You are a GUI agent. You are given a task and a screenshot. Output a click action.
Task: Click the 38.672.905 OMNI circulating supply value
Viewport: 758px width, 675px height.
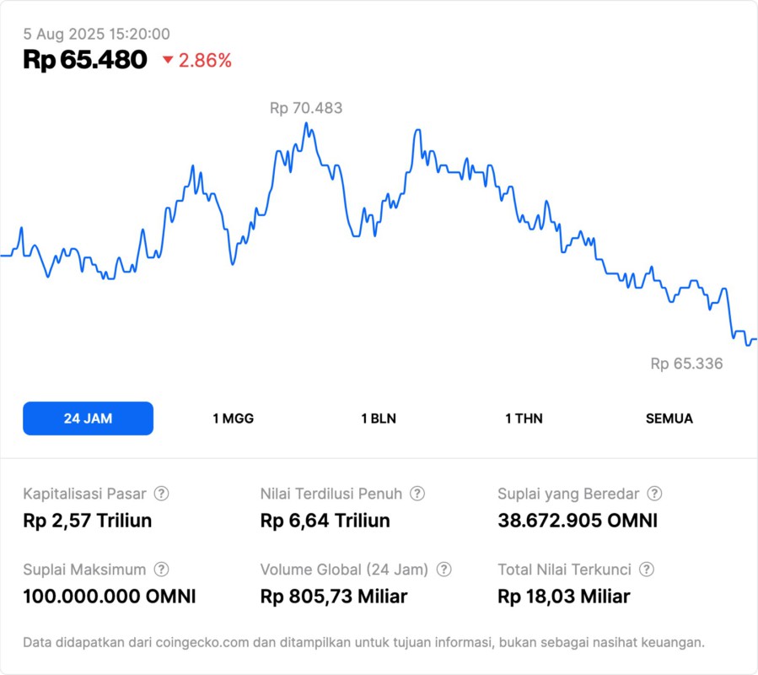[x=578, y=521]
